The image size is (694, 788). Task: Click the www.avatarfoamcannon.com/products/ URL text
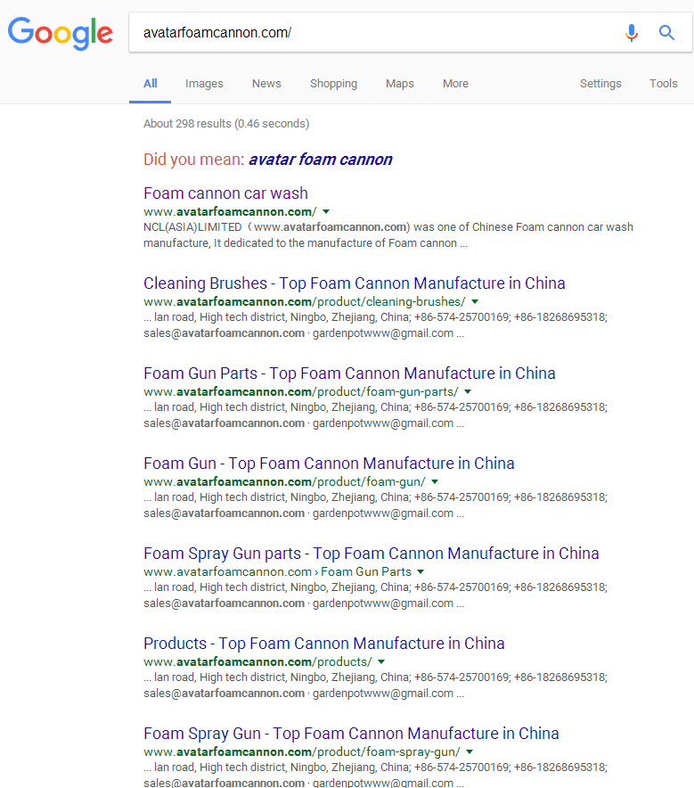point(257,661)
